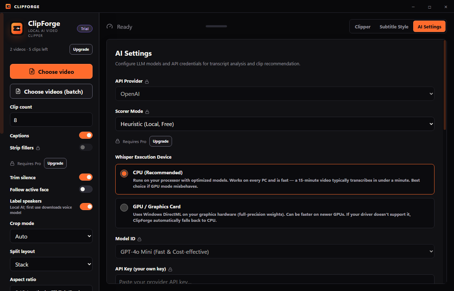
Task: Click the gauge icon beside Ready
Action: (x=110, y=27)
